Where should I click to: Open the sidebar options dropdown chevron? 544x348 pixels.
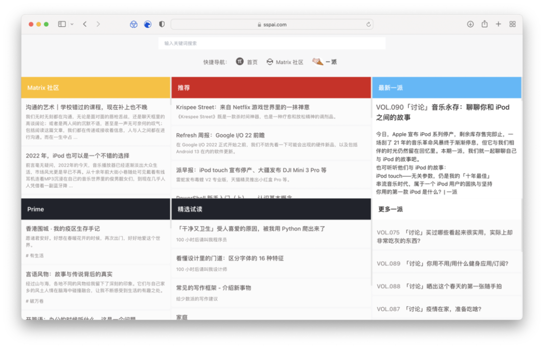point(72,24)
